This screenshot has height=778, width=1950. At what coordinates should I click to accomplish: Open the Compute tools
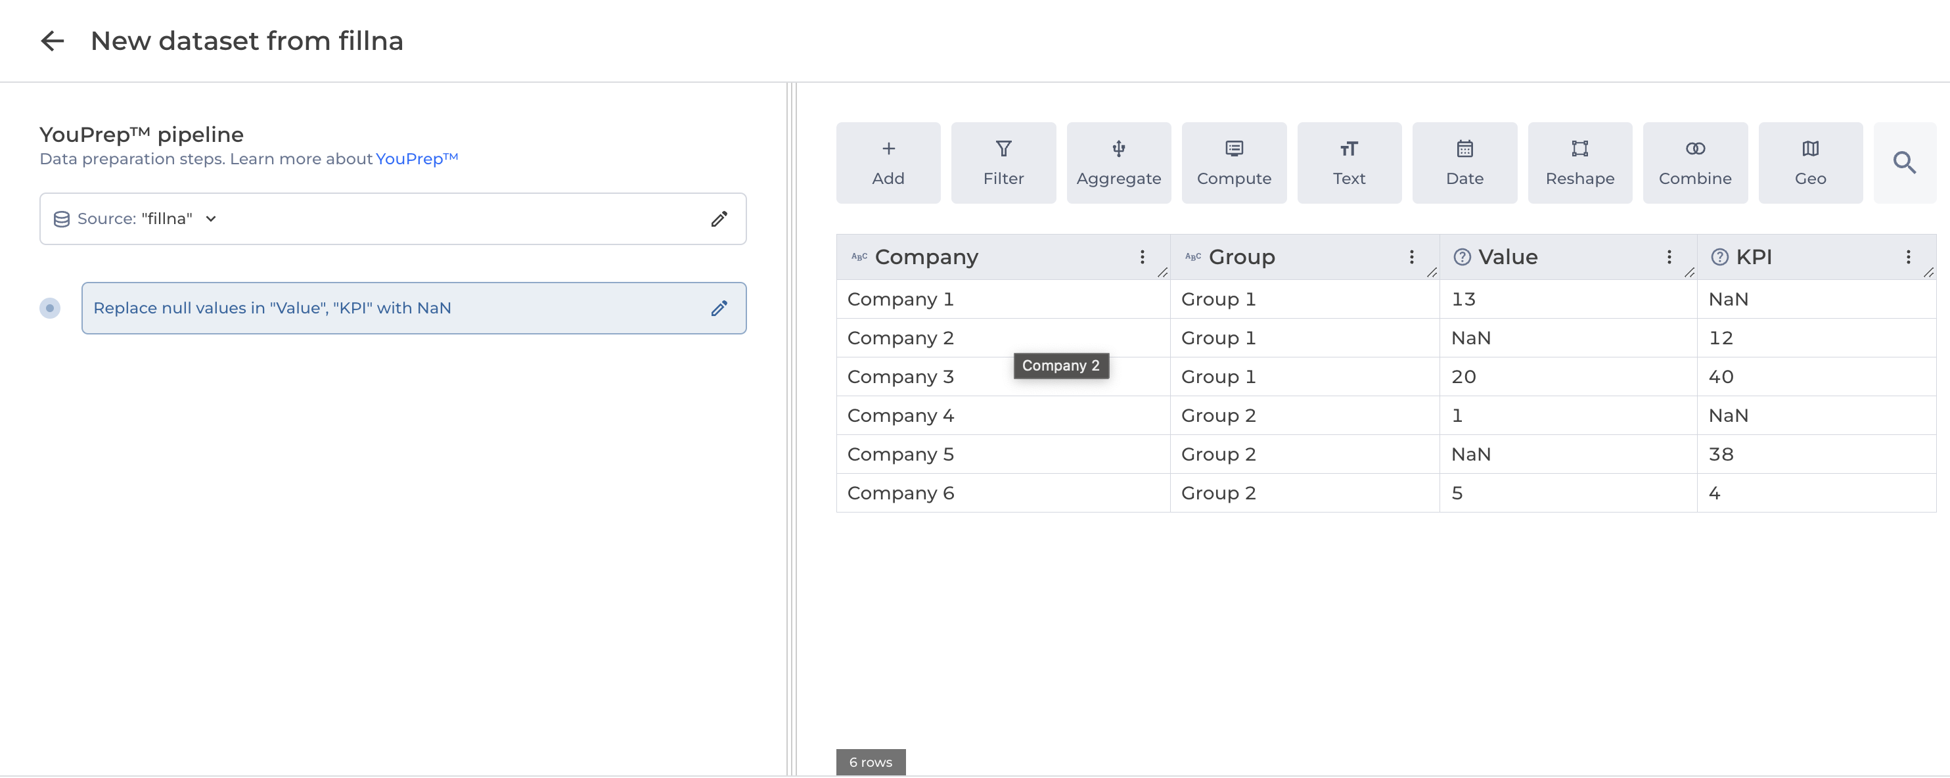(1233, 163)
